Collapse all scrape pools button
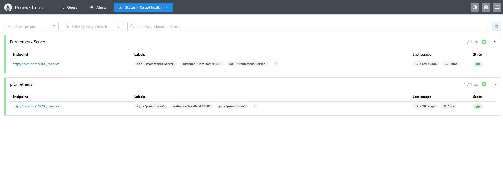 [496, 26]
